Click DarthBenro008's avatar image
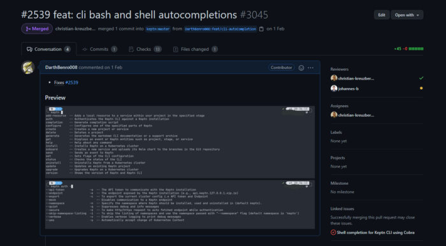This screenshot has height=246, width=446. pyautogui.click(x=28, y=68)
